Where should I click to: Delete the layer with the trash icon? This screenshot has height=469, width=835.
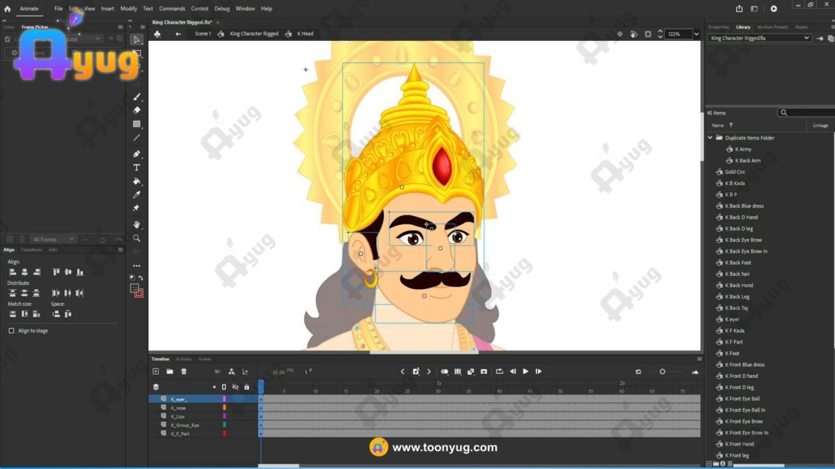coord(184,372)
